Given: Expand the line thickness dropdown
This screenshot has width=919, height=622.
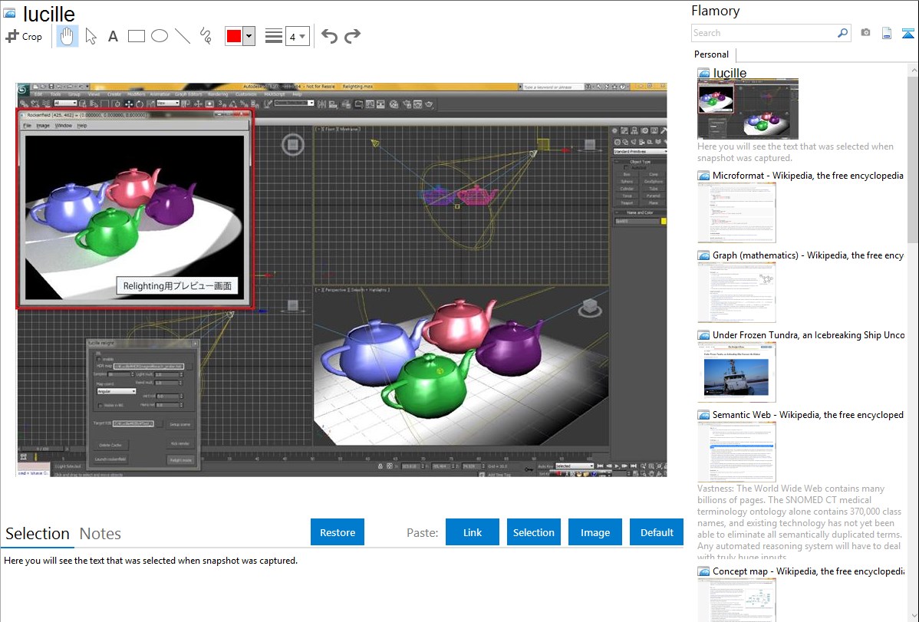Looking at the screenshot, I should coord(297,36).
